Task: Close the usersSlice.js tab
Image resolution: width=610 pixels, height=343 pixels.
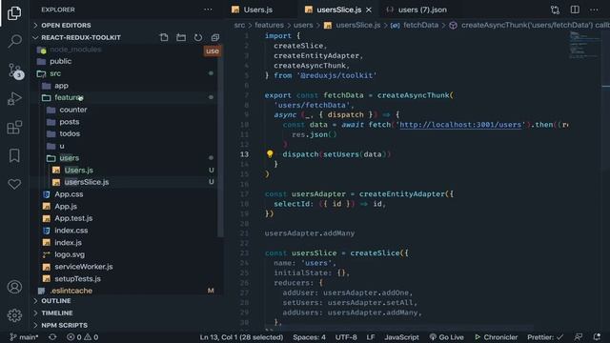Action: [369, 10]
